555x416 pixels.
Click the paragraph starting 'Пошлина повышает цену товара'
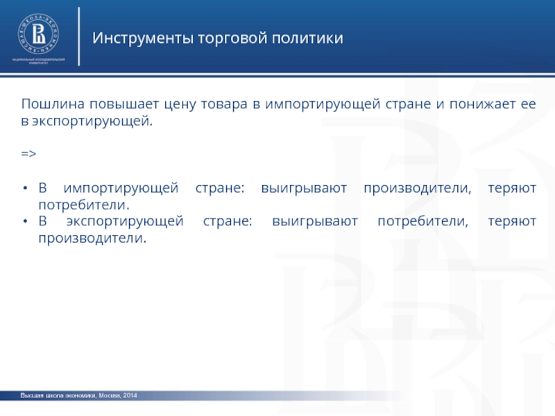point(279,112)
